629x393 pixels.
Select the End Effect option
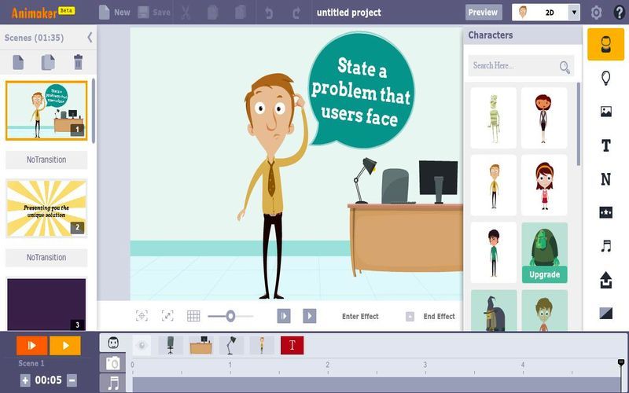439,317
